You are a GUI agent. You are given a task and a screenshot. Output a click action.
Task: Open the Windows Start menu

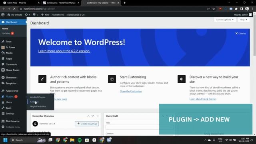5,140
